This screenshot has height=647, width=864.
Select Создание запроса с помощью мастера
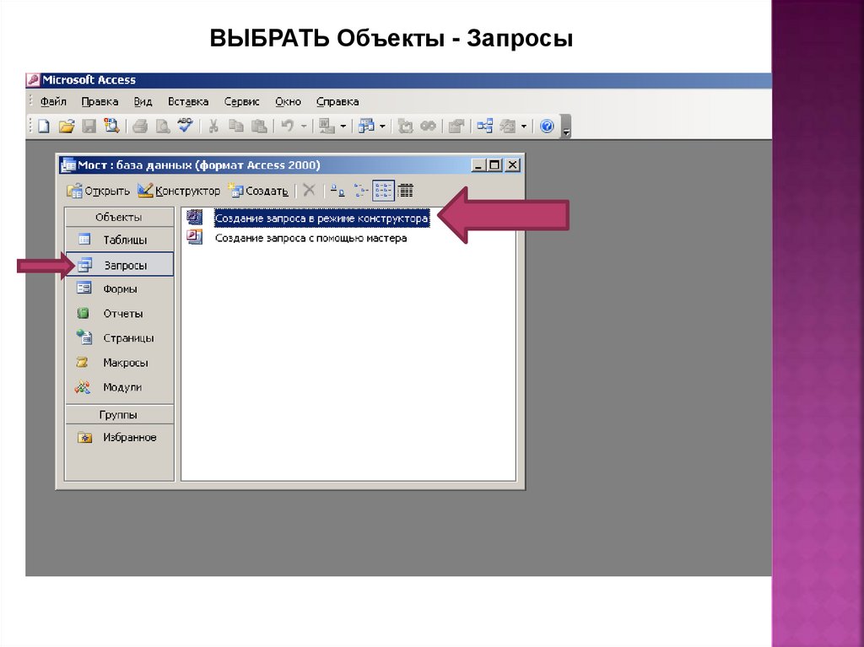pyautogui.click(x=310, y=239)
